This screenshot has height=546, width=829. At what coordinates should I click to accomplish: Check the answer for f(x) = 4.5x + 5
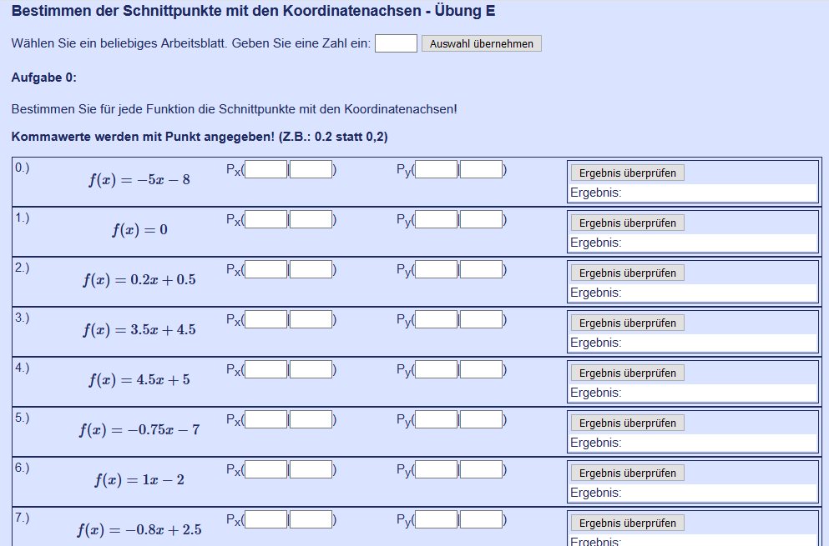(x=627, y=373)
